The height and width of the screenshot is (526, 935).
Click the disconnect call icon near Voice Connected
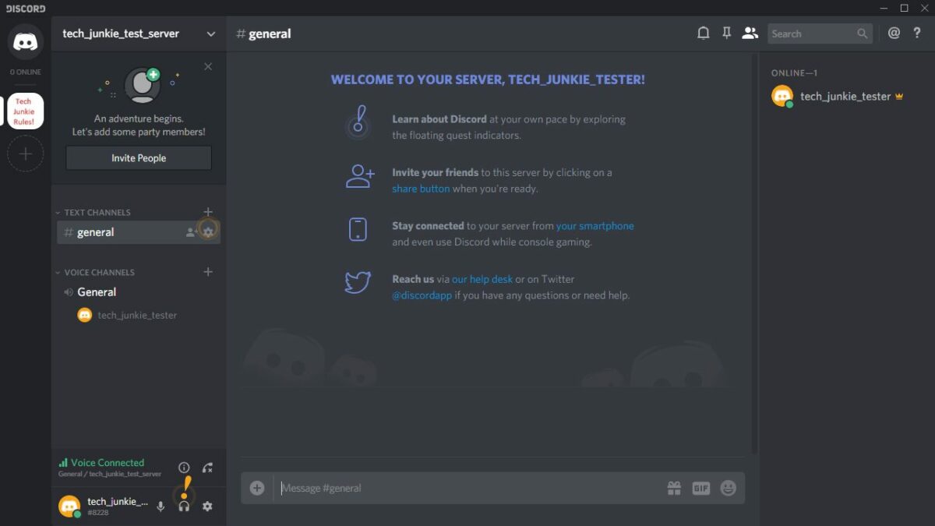(207, 467)
